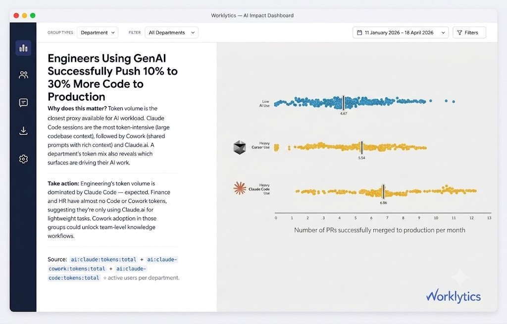Click the window title "Worklytics — AI Impact Dashboard"
The height and width of the screenshot is (324, 507).
[x=252, y=15]
